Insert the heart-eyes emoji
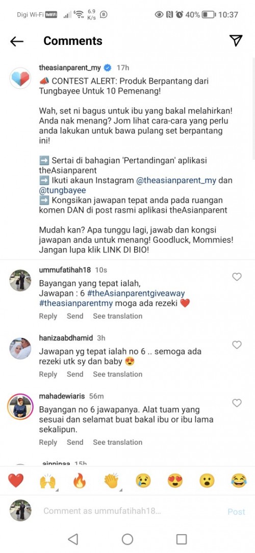255x553 pixels. tap(175, 480)
